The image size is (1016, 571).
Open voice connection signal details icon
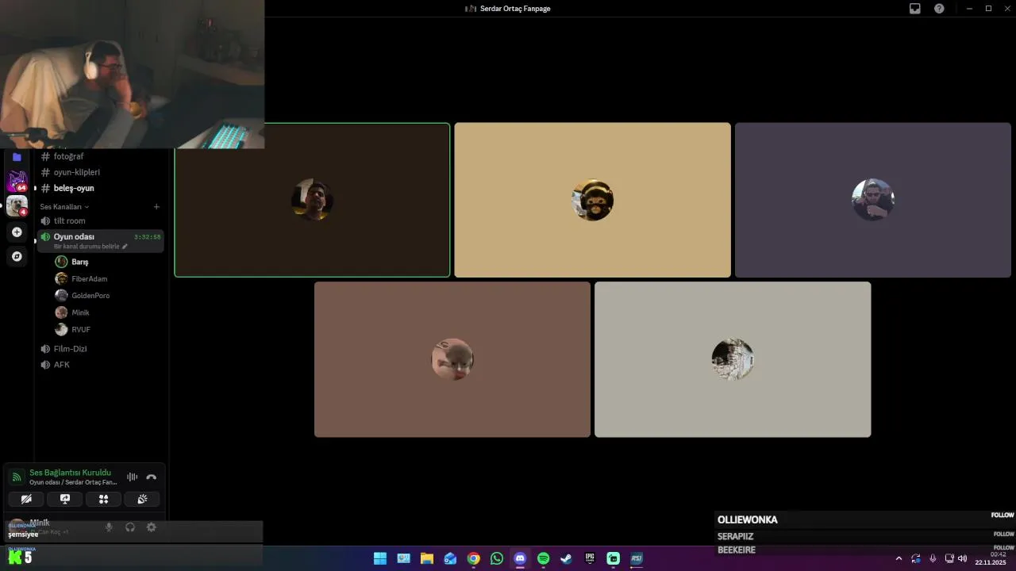[x=17, y=477]
